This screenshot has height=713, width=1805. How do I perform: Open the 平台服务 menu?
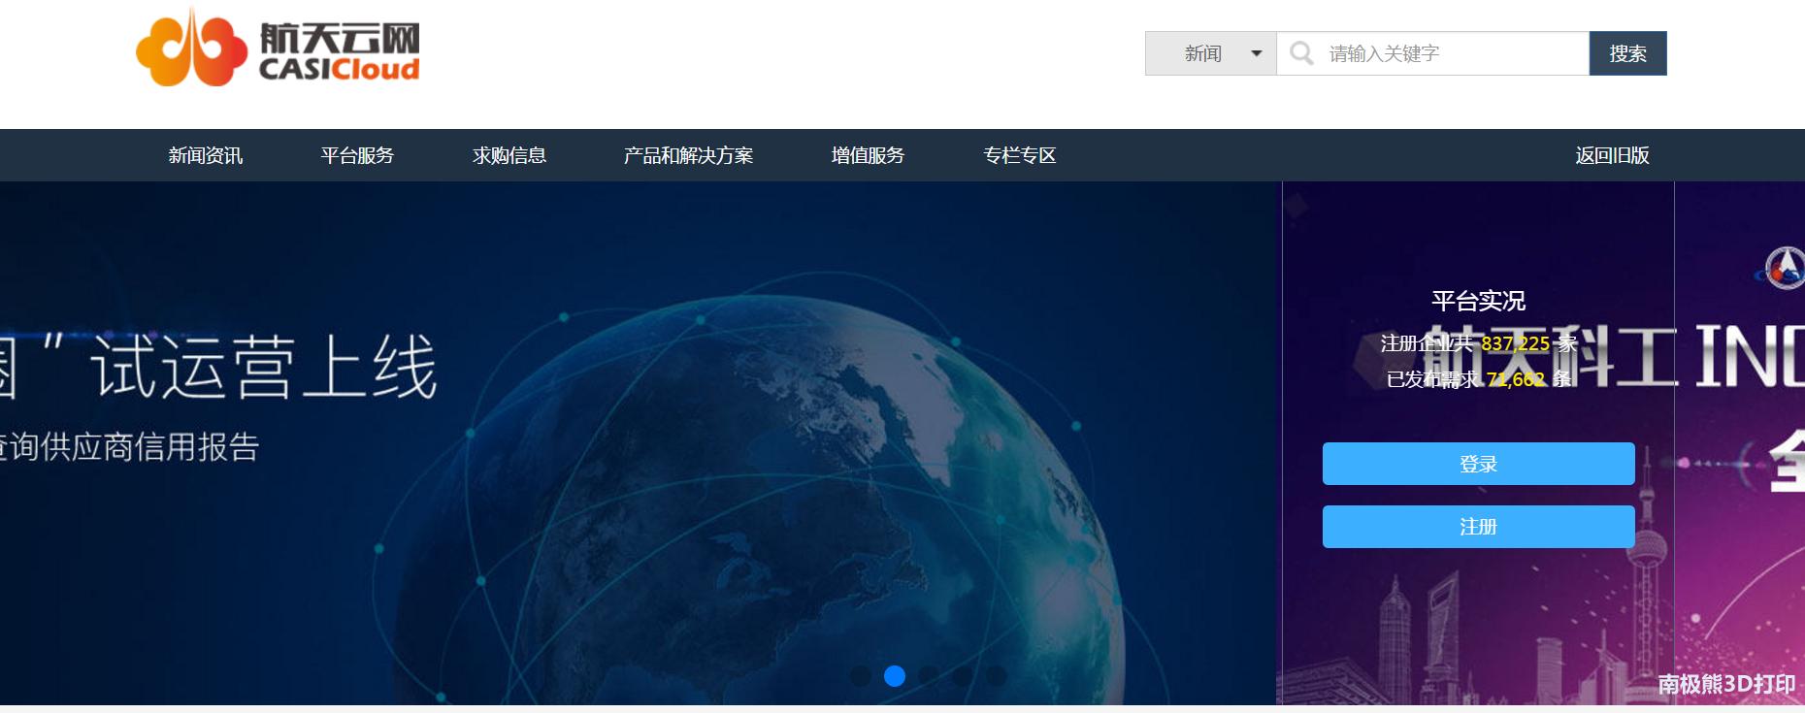[357, 155]
